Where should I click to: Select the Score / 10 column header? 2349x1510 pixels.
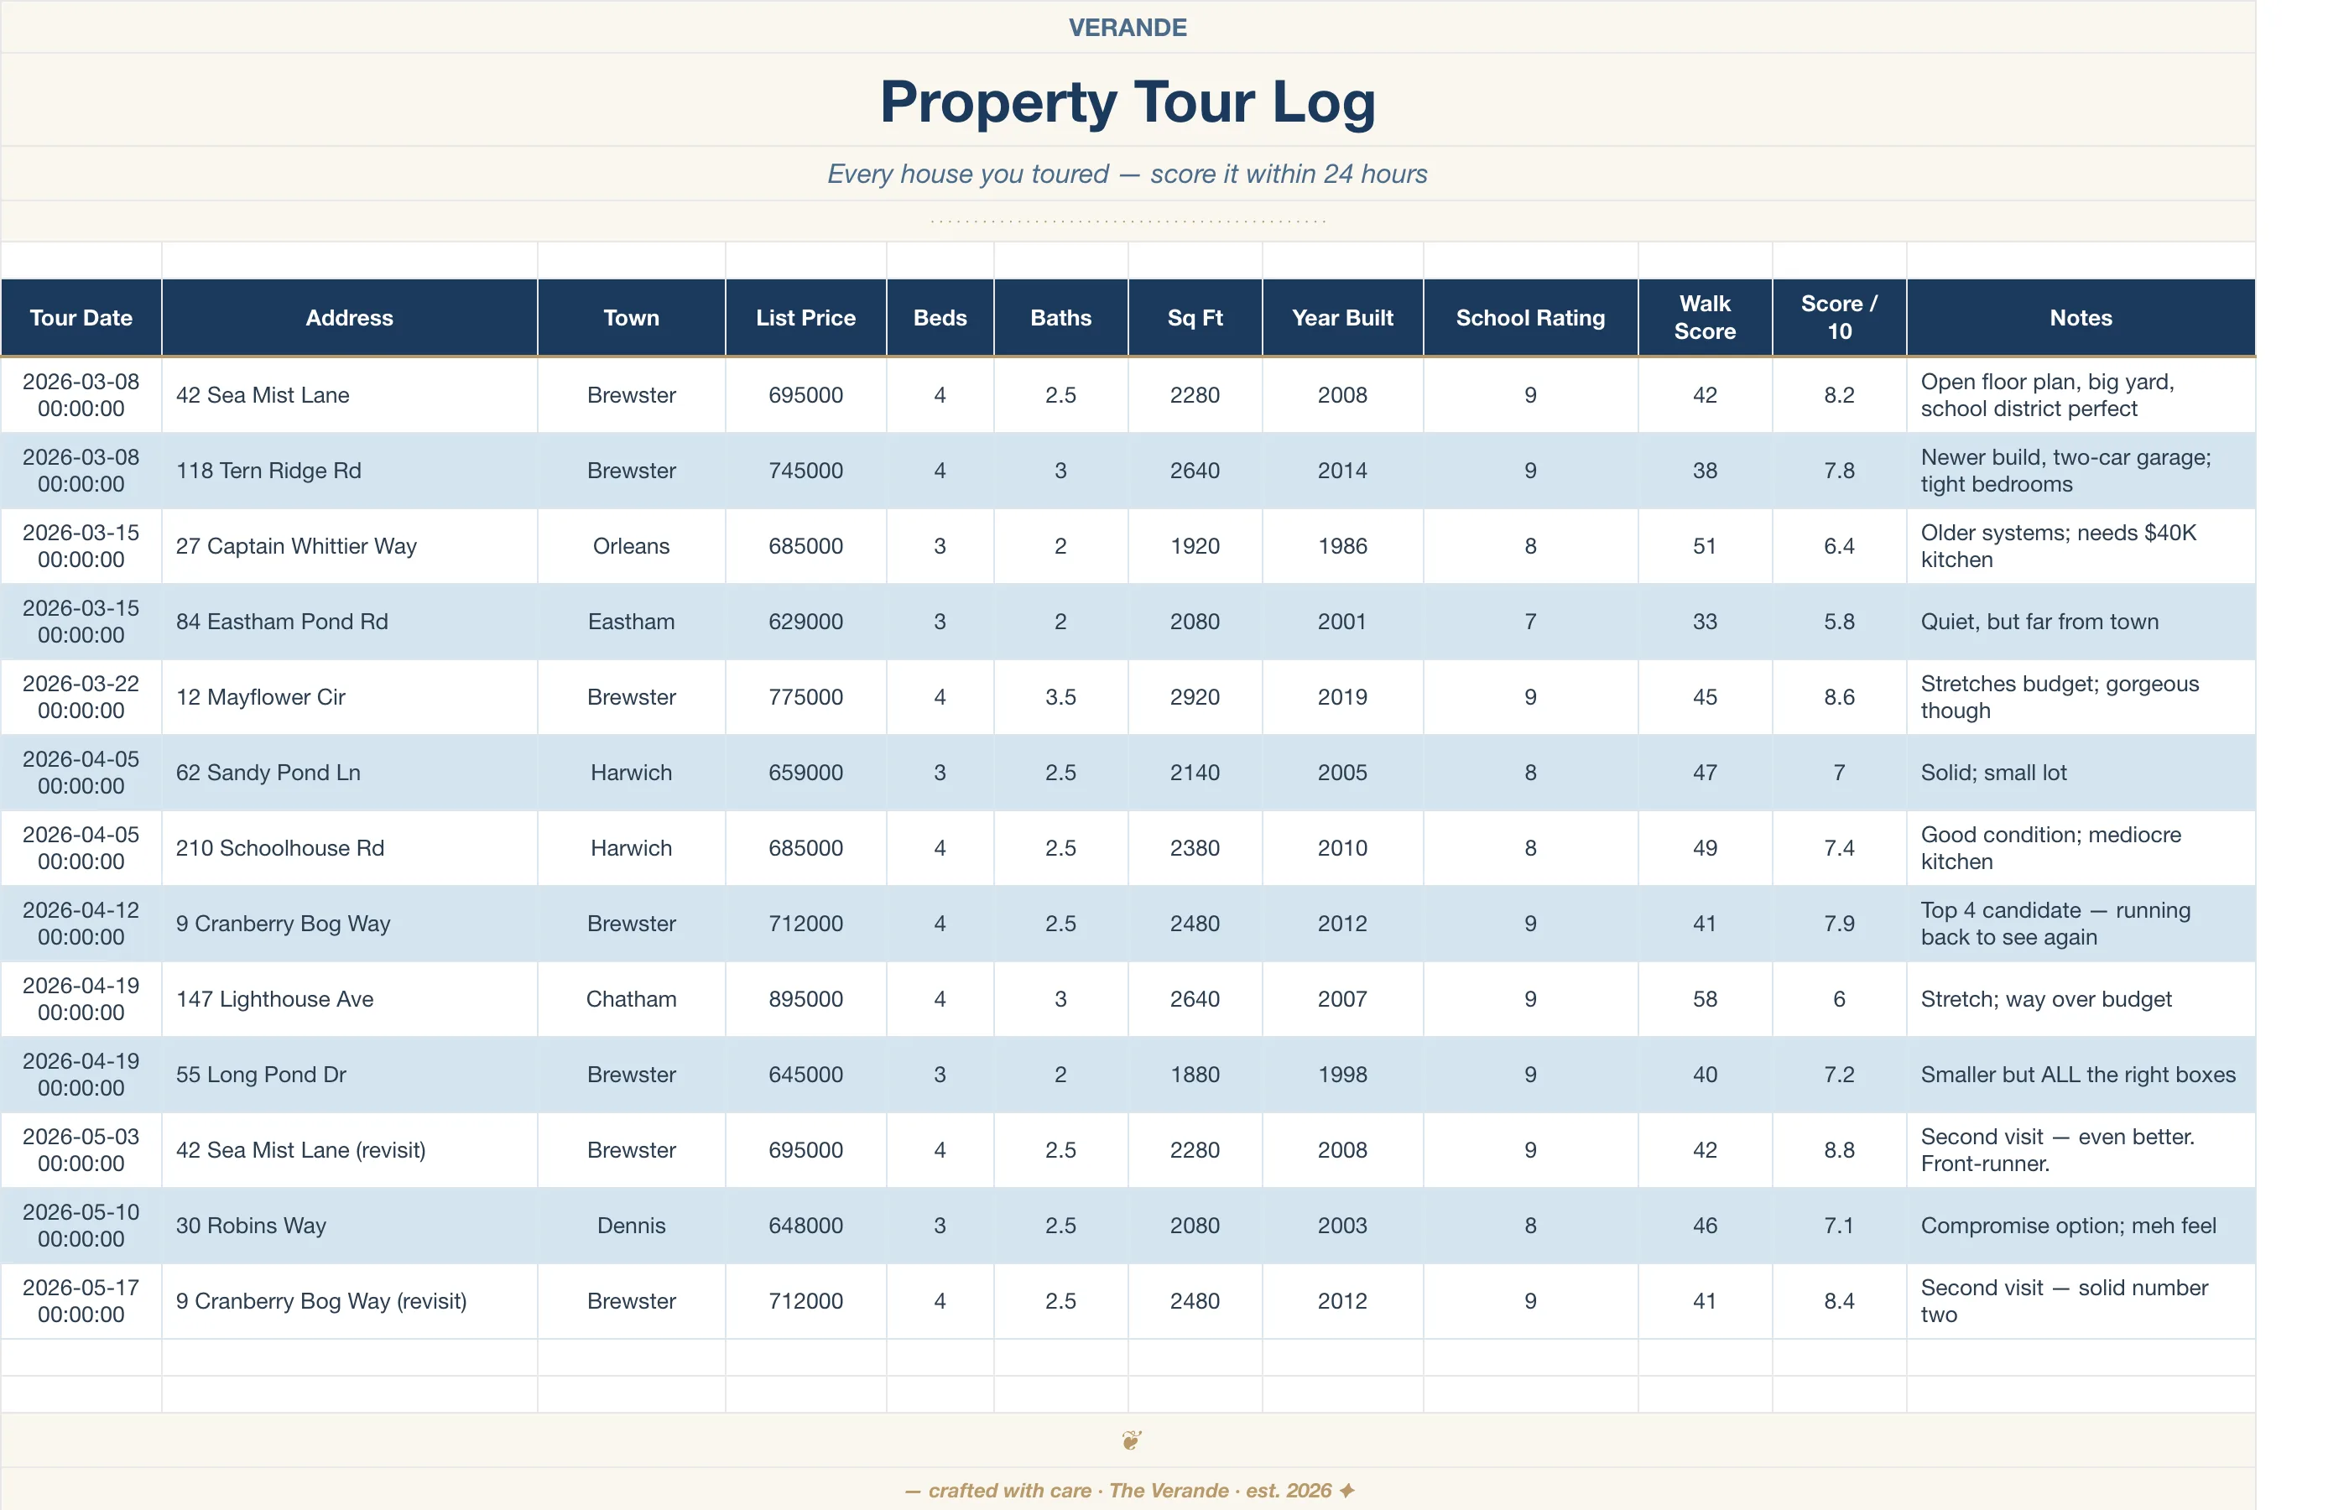click(x=1839, y=318)
